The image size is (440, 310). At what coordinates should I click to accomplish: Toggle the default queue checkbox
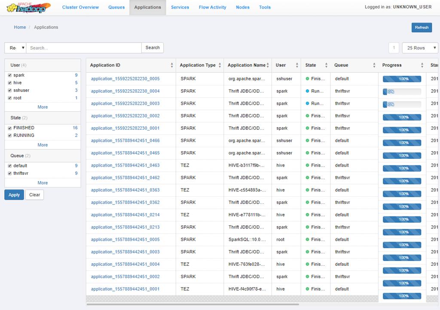10,166
